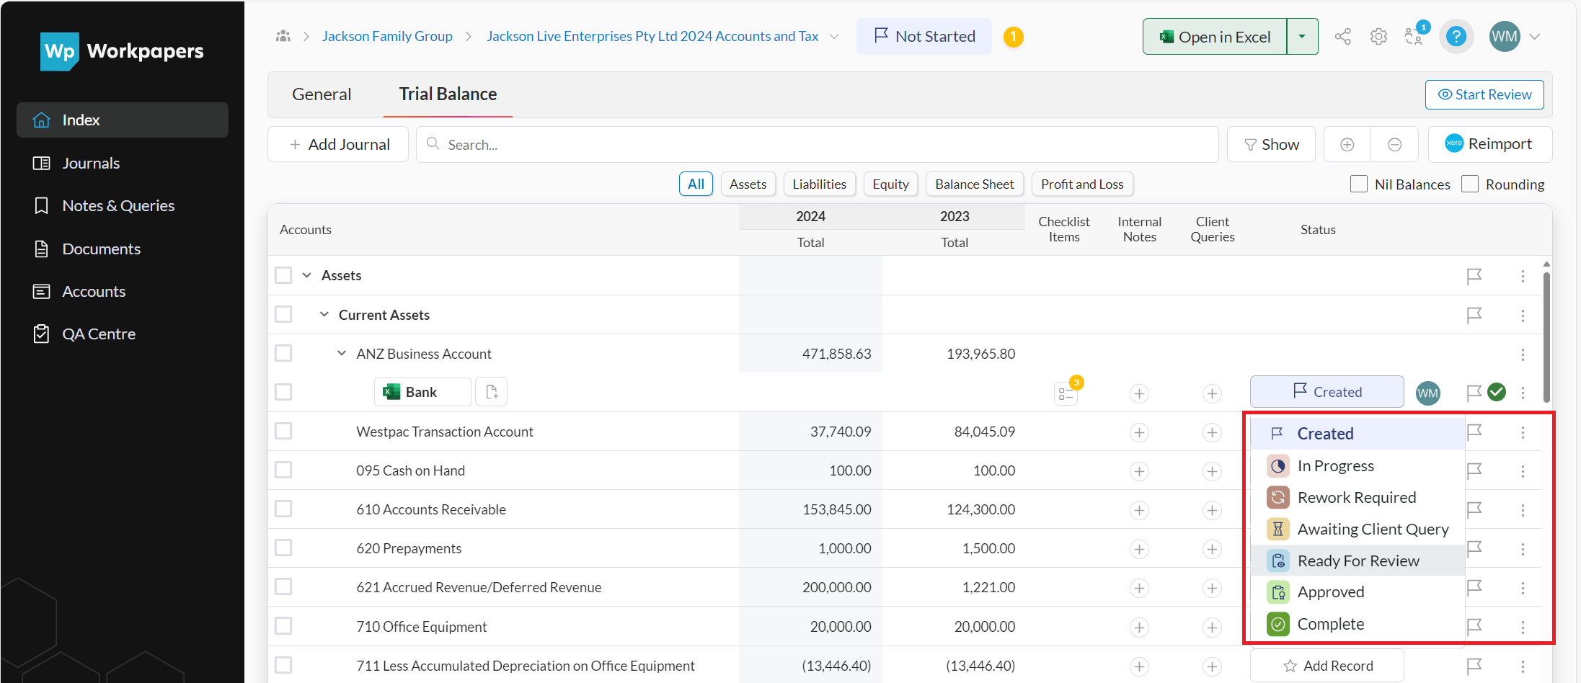1581x683 pixels.
Task: Open three-dot menu on 711 Less Accumulated Depreciation row
Action: pyautogui.click(x=1523, y=666)
